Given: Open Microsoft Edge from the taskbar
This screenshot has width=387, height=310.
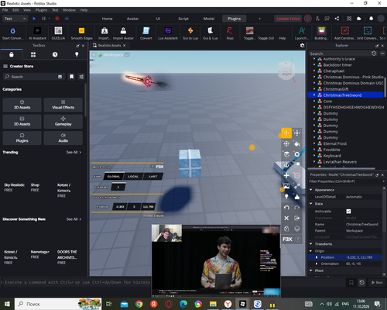Looking at the screenshot, I should (183, 304).
